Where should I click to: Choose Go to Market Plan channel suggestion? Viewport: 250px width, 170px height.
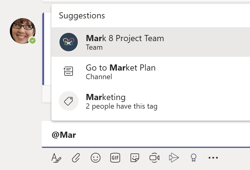point(151,71)
